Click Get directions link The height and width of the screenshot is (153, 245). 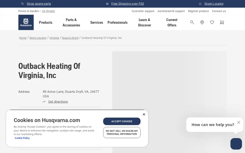(x=58, y=102)
